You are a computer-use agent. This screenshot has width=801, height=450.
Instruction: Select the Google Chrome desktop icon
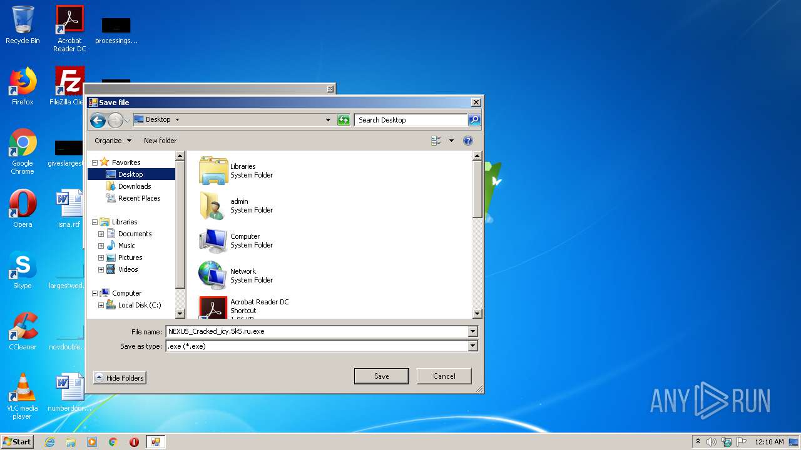[23, 151]
